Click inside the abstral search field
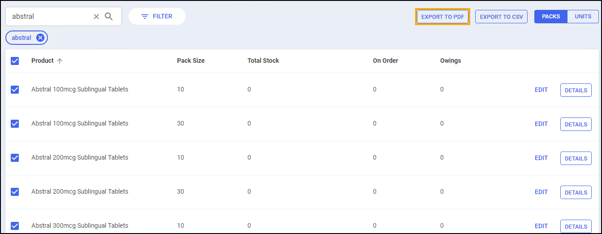The height and width of the screenshot is (234, 602). click(49, 17)
